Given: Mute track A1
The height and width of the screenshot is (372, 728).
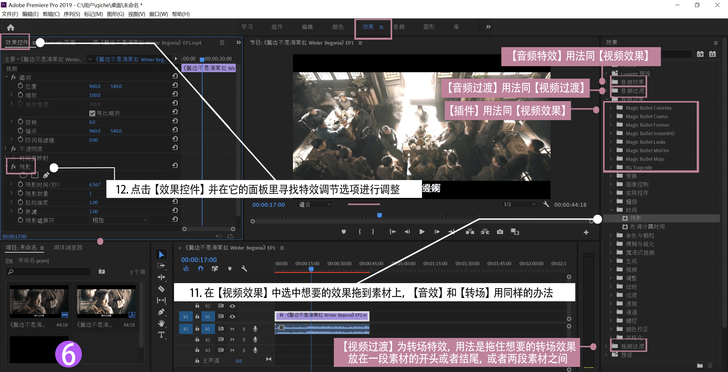Looking at the screenshot, I should point(232,329).
